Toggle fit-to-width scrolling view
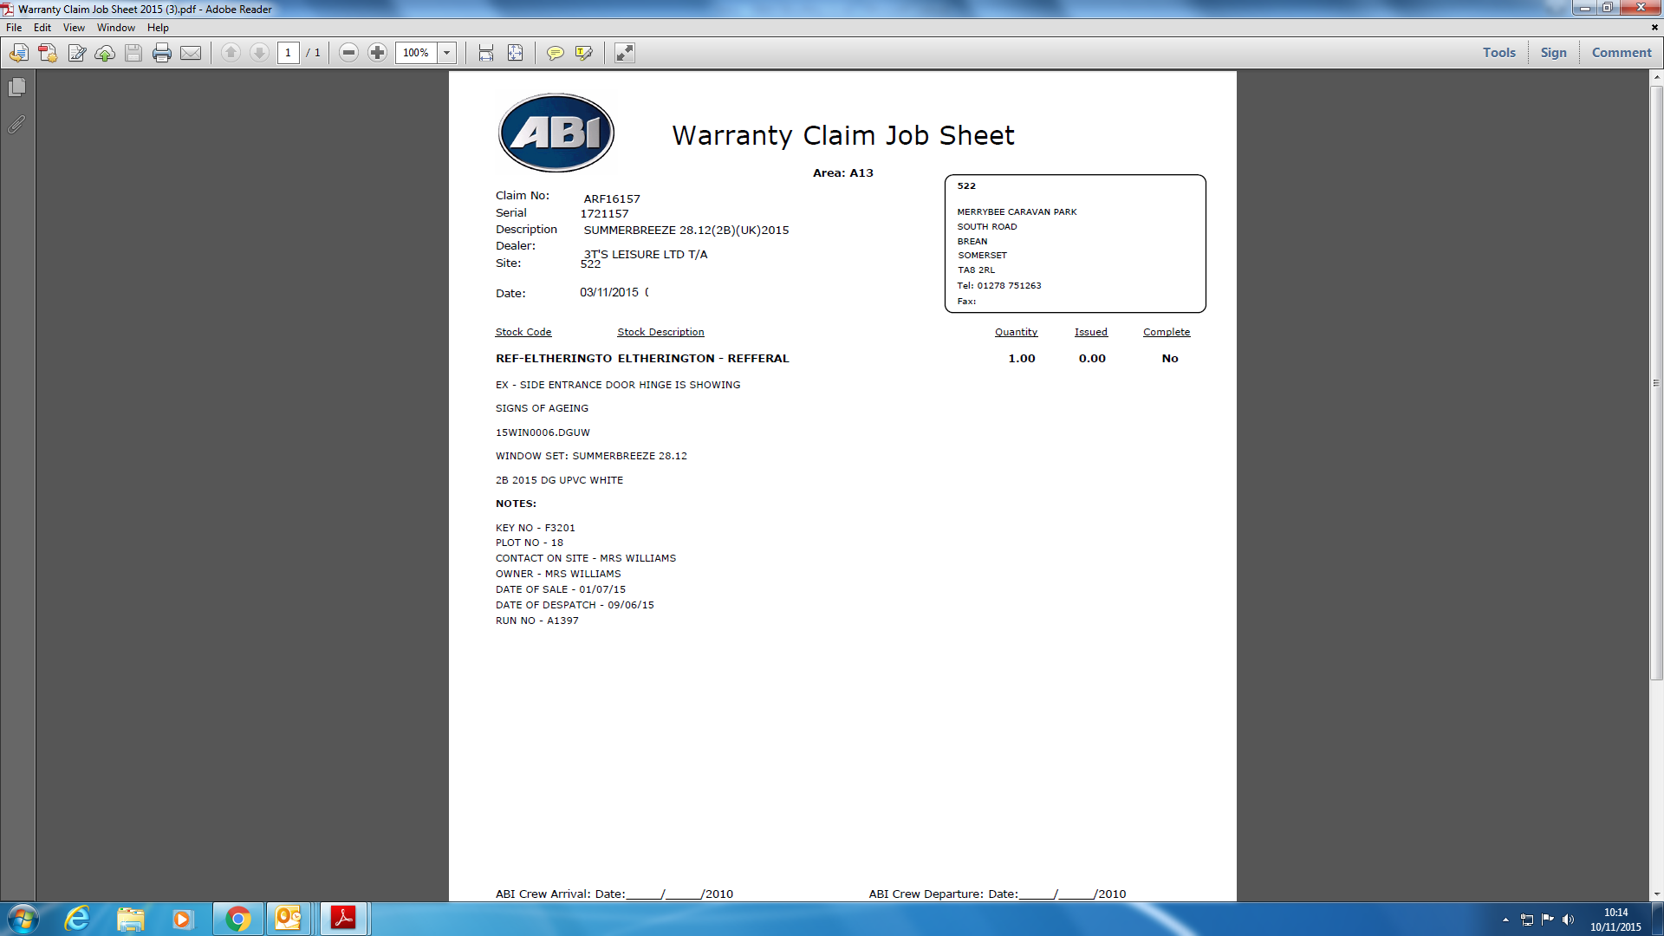The width and height of the screenshot is (1664, 936). (486, 53)
